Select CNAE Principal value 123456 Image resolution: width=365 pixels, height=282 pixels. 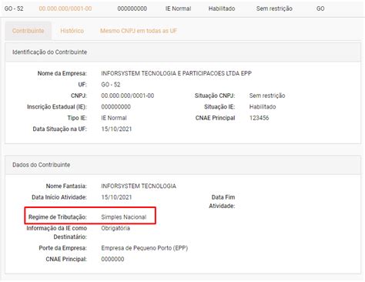click(259, 118)
